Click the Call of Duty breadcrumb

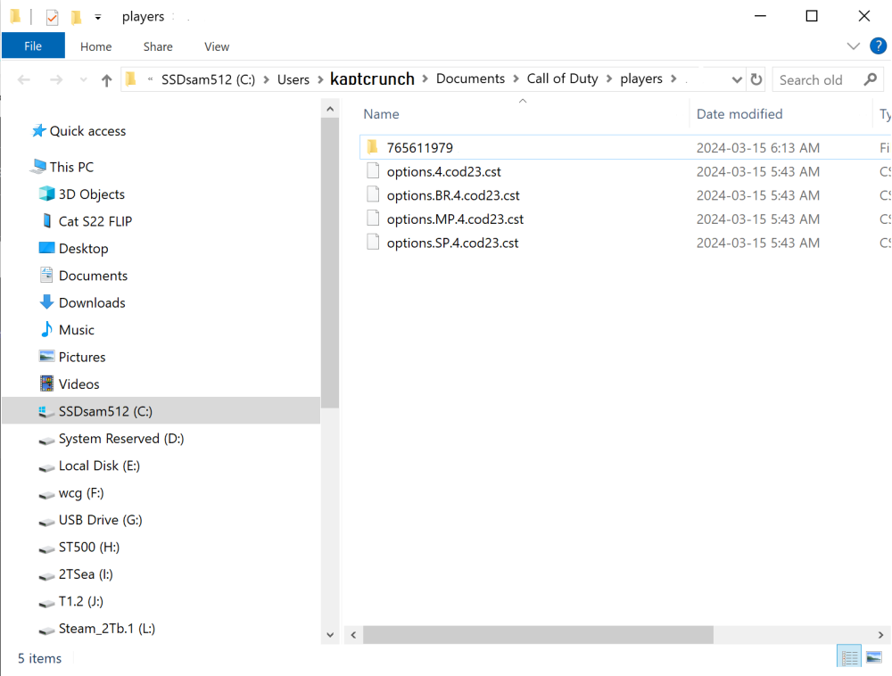(x=562, y=79)
